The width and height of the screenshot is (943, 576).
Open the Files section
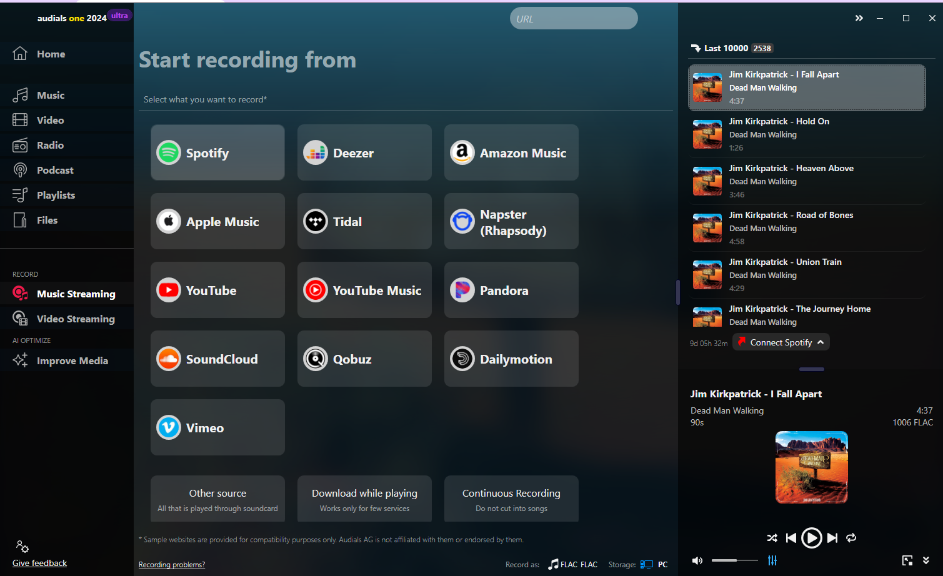point(66,220)
